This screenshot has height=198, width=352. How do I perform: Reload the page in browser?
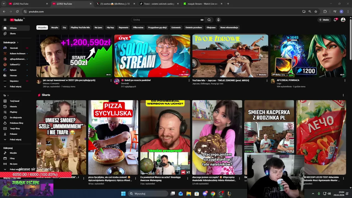(x=17, y=12)
